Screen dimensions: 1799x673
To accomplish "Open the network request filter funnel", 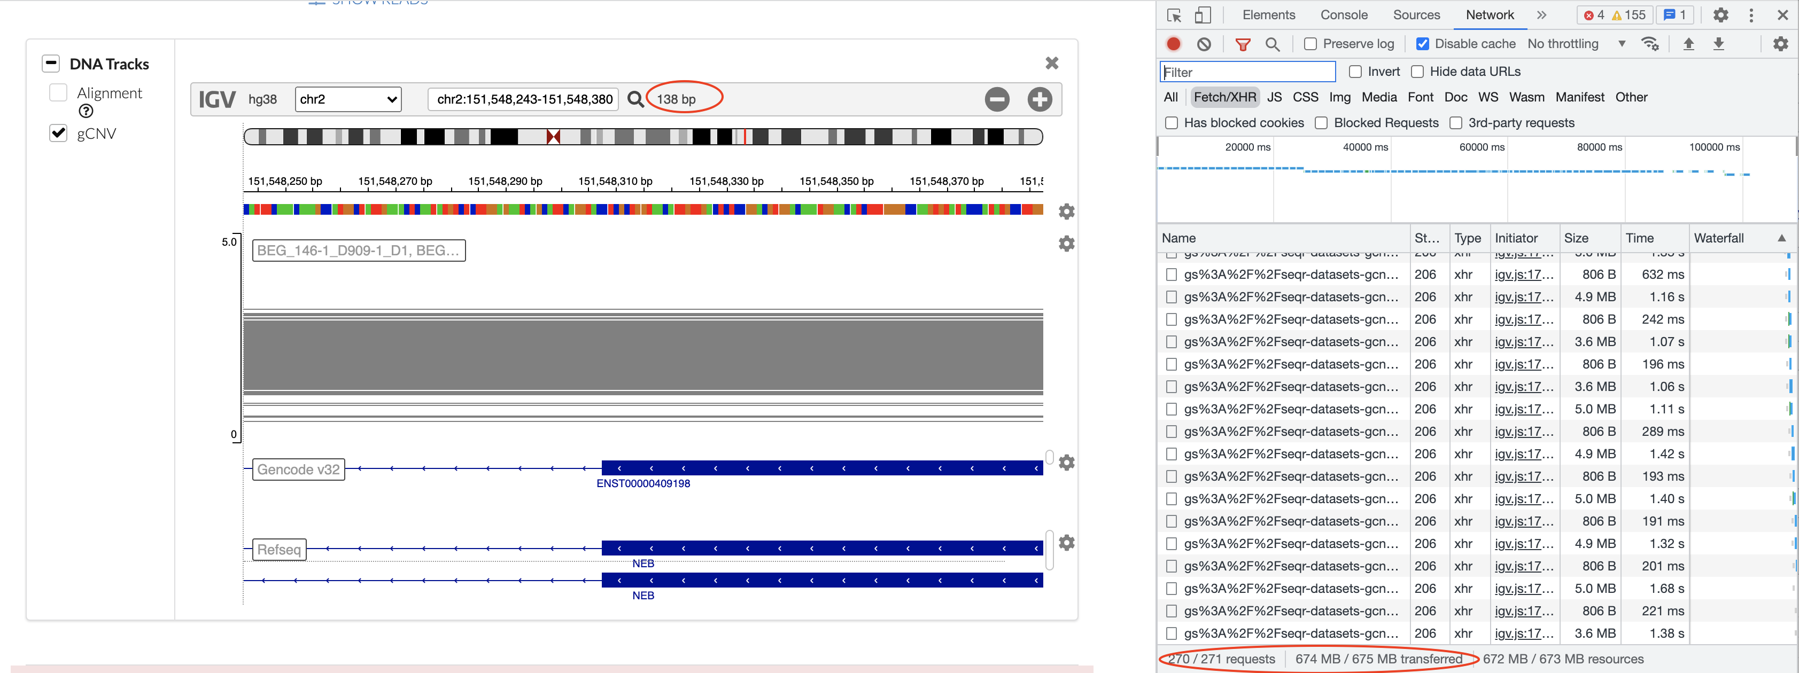I will tap(1243, 43).
